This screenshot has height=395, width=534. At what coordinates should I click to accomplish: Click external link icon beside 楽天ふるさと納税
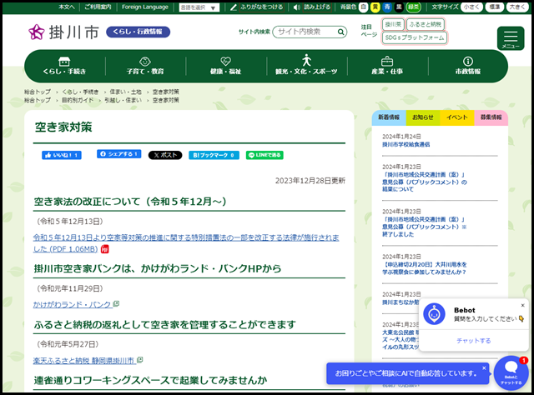point(139,360)
